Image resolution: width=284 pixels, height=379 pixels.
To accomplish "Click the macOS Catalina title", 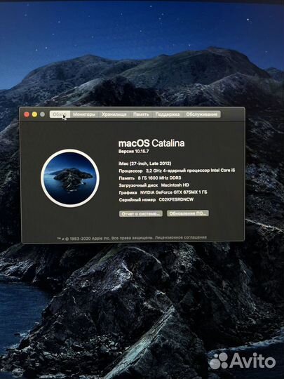I will pos(151,143).
